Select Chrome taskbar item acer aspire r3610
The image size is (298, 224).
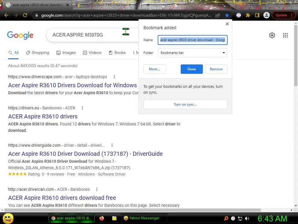(x=72, y=218)
